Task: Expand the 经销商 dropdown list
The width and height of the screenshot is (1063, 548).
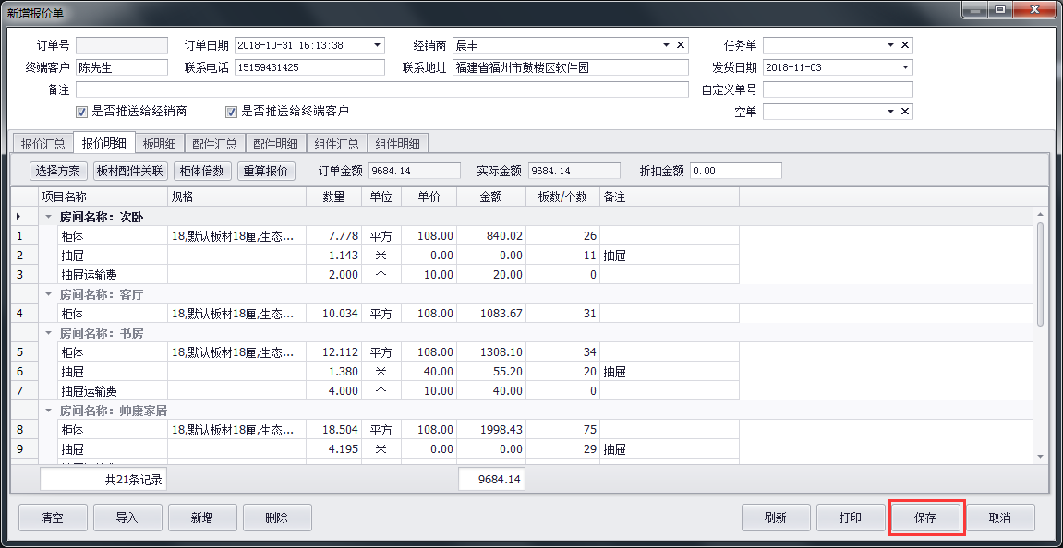Action: click(666, 45)
